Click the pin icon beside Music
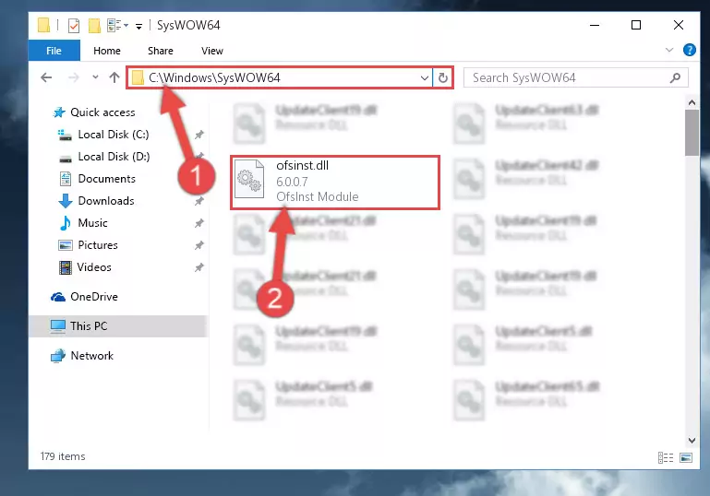710x496 pixels. (199, 223)
